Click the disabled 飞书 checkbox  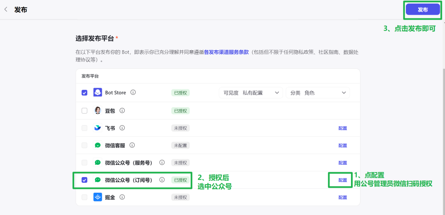[x=84, y=128]
